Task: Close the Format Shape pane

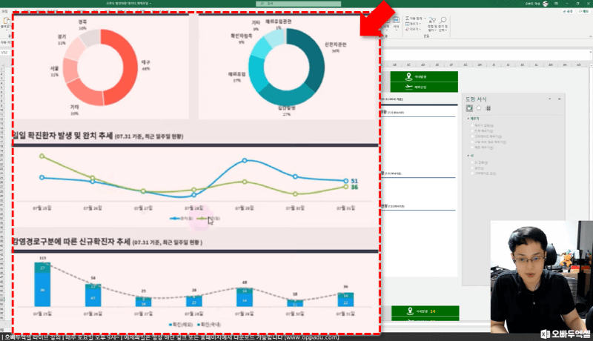Action: click(x=558, y=99)
